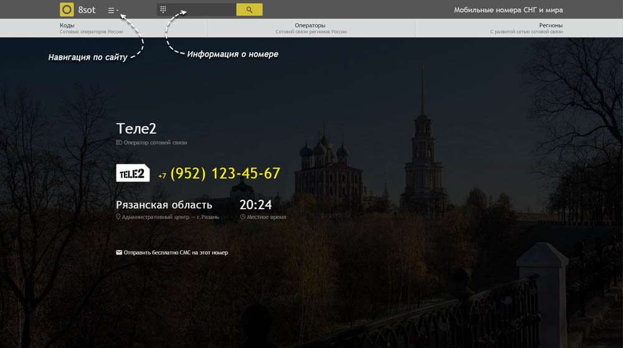
Task: Click the Оператор сотовой связи caption
Action: 155,143
